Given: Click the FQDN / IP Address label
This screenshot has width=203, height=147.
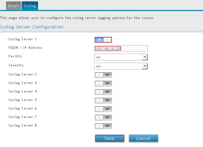Looking at the screenshot, I should click(x=26, y=48).
